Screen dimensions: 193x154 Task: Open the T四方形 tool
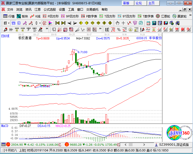pyautogui.click(x=107, y=16)
